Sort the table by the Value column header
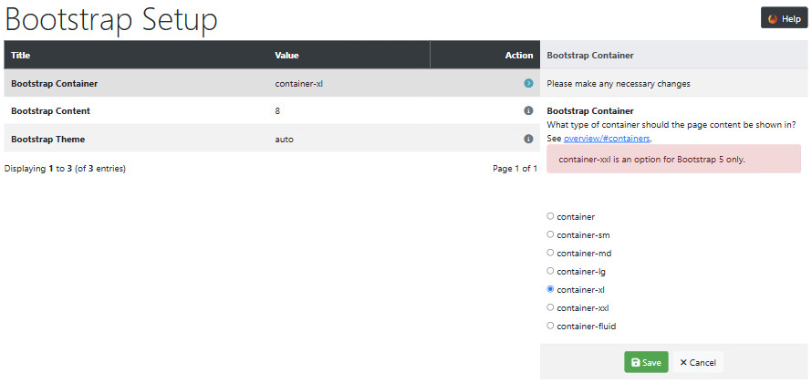This screenshot has width=812, height=384. point(286,55)
